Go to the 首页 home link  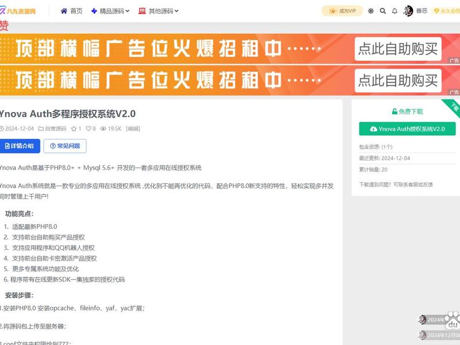(71, 11)
